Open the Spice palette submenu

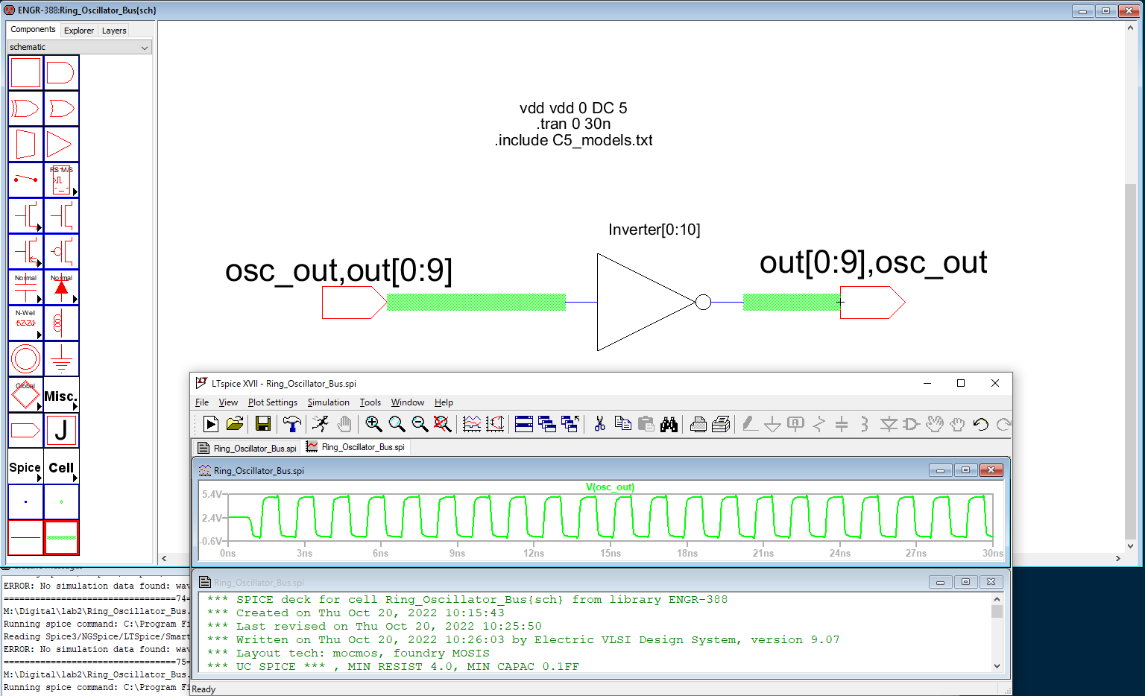(25, 466)
